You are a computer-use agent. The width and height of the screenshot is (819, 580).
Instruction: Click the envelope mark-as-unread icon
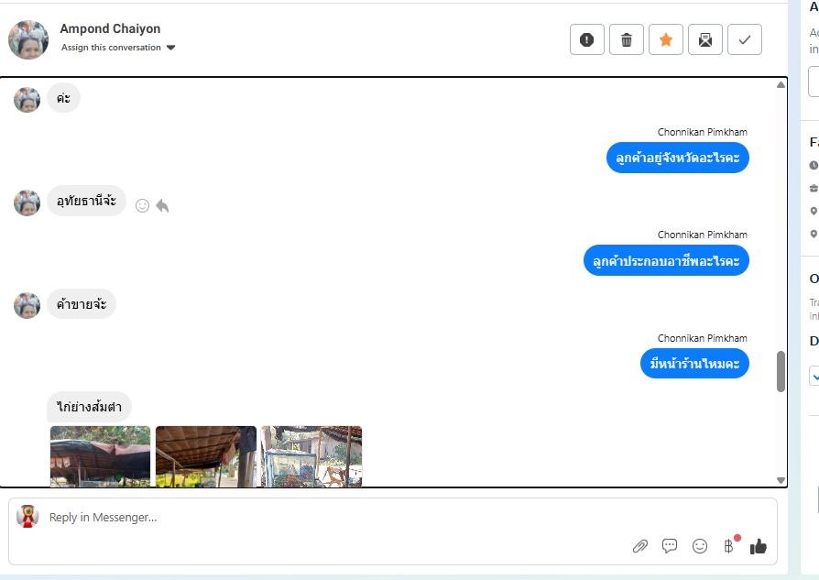click(705, 39)
